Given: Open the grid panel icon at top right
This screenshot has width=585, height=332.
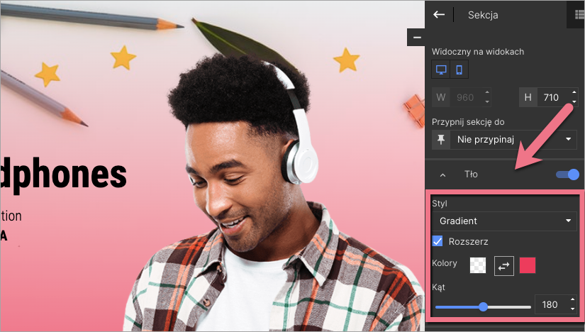Looking at the screenshot, I should [579, 14].
